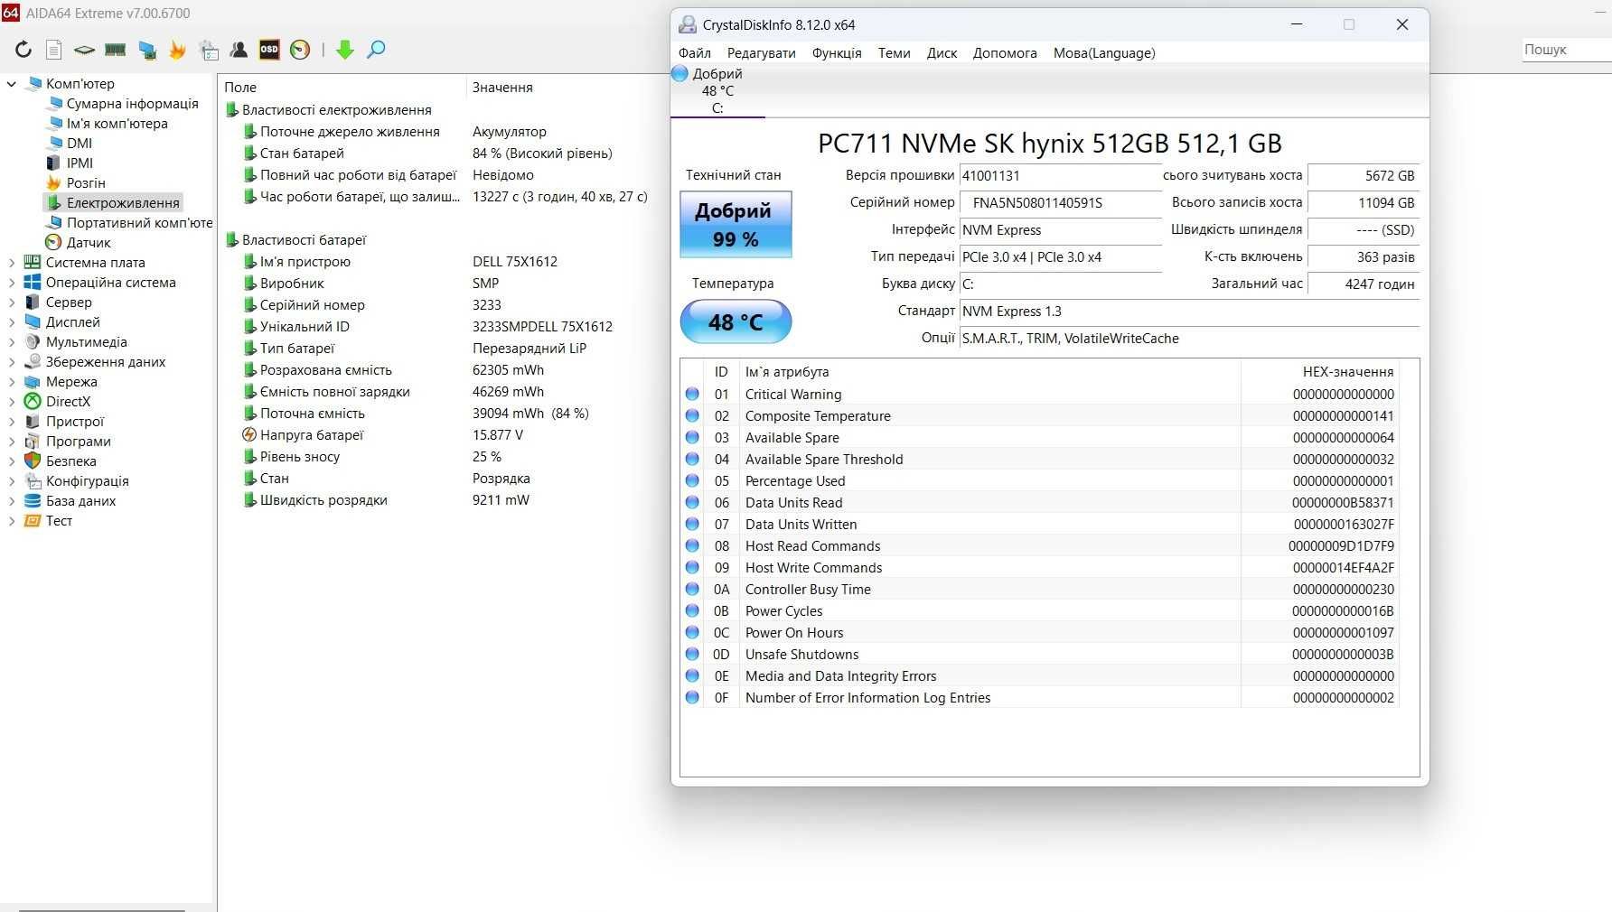Click the voltage icon beside Напруга батареї
Image resolution: width=1612 pixels, height=912 pixels.
[x=249, y=434]
